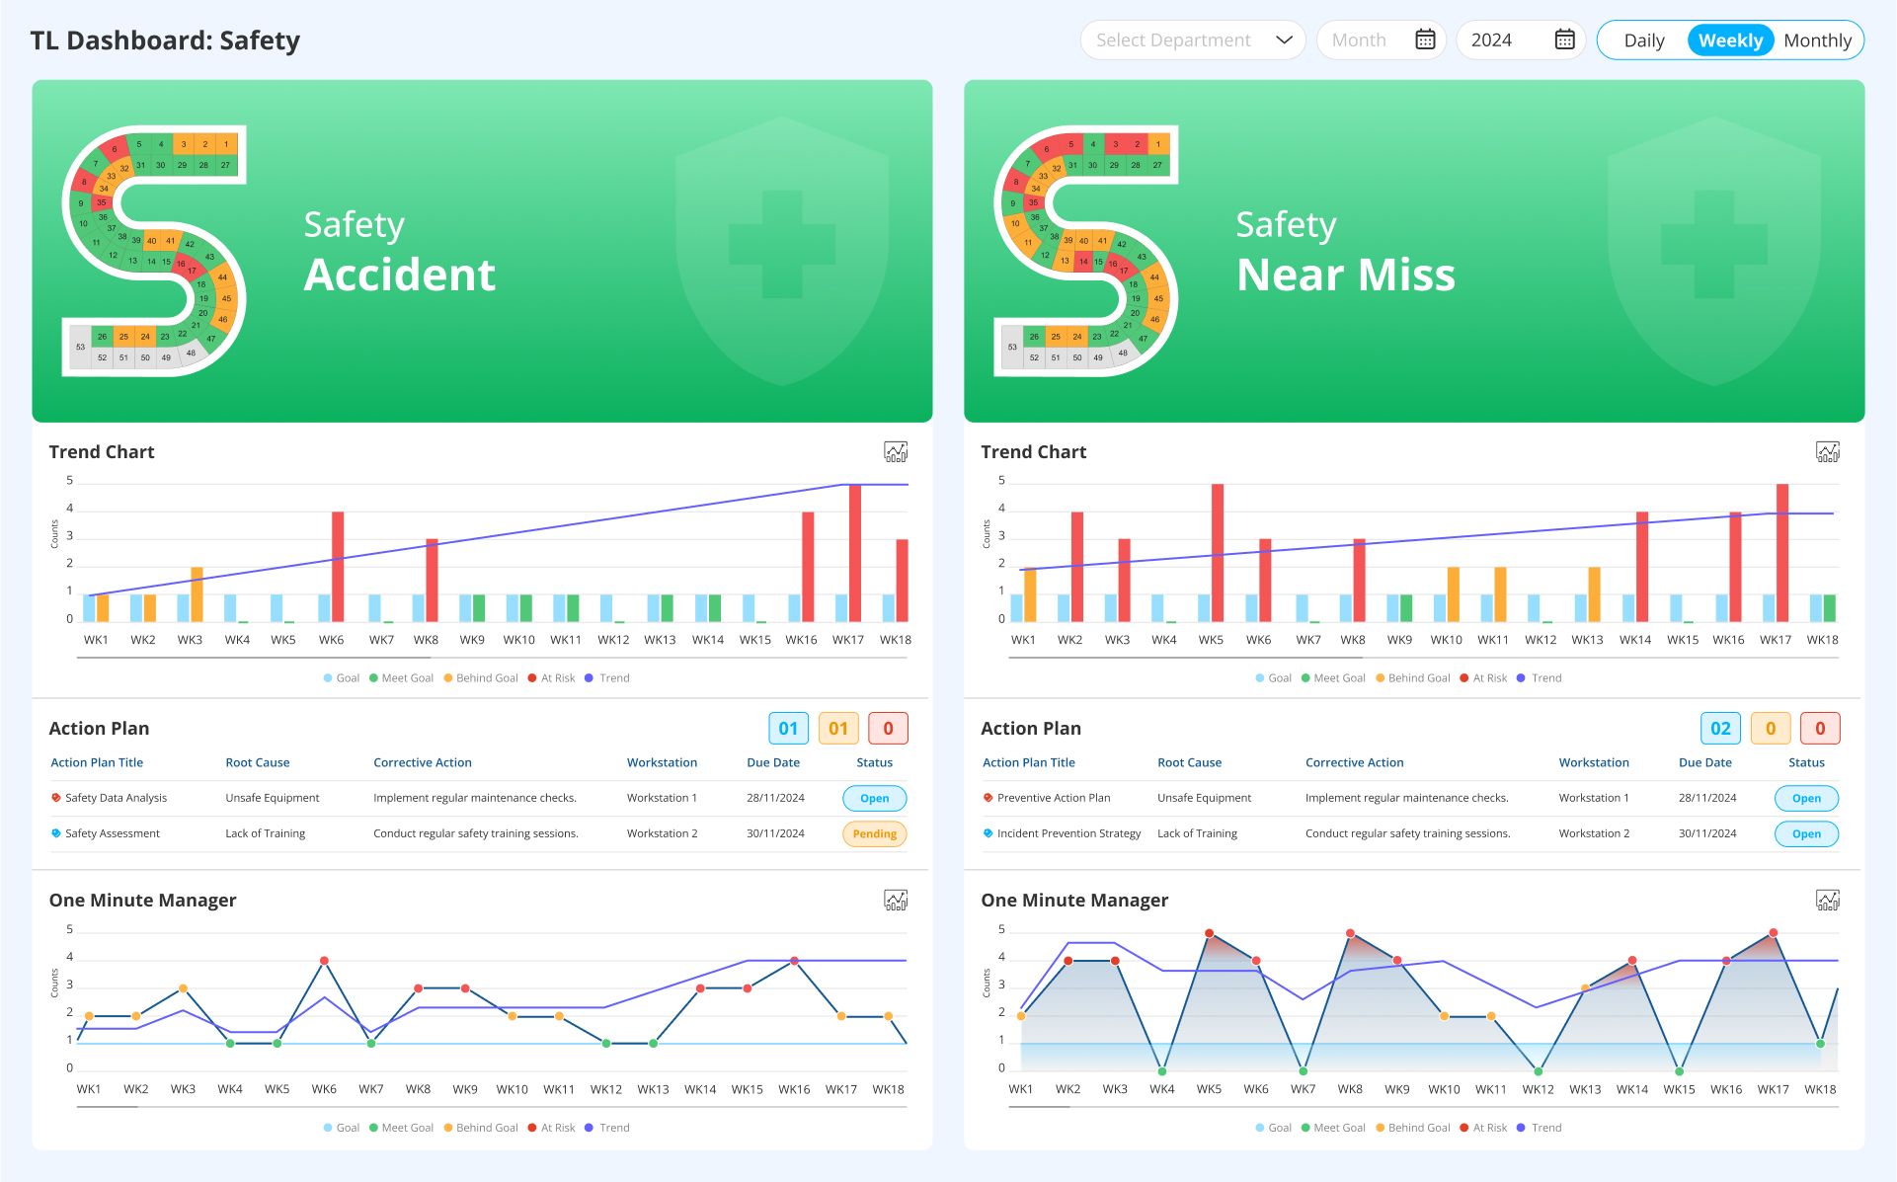Open the Select Department dropdown
The image size is (1897, 1182).
coord(1192,39)
